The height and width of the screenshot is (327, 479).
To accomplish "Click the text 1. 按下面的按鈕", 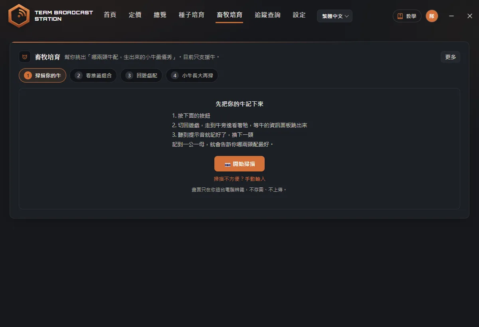I will click(x=191, y=116).
